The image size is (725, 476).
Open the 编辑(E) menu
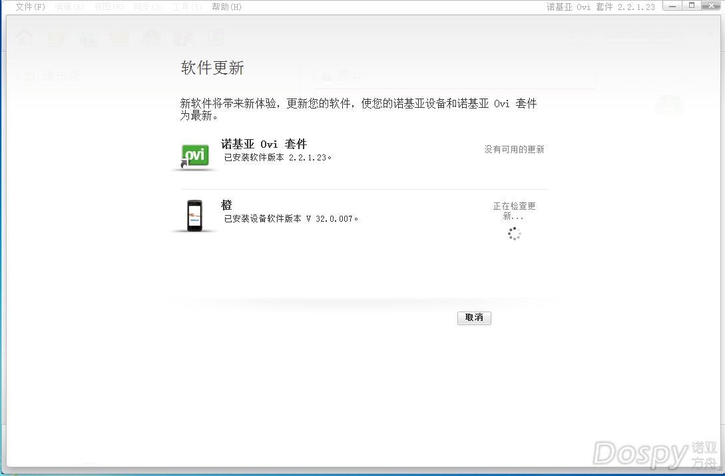(70, 7)
